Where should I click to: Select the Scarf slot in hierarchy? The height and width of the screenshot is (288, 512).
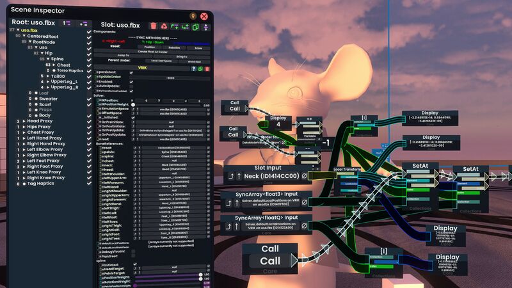pos(45,104)
